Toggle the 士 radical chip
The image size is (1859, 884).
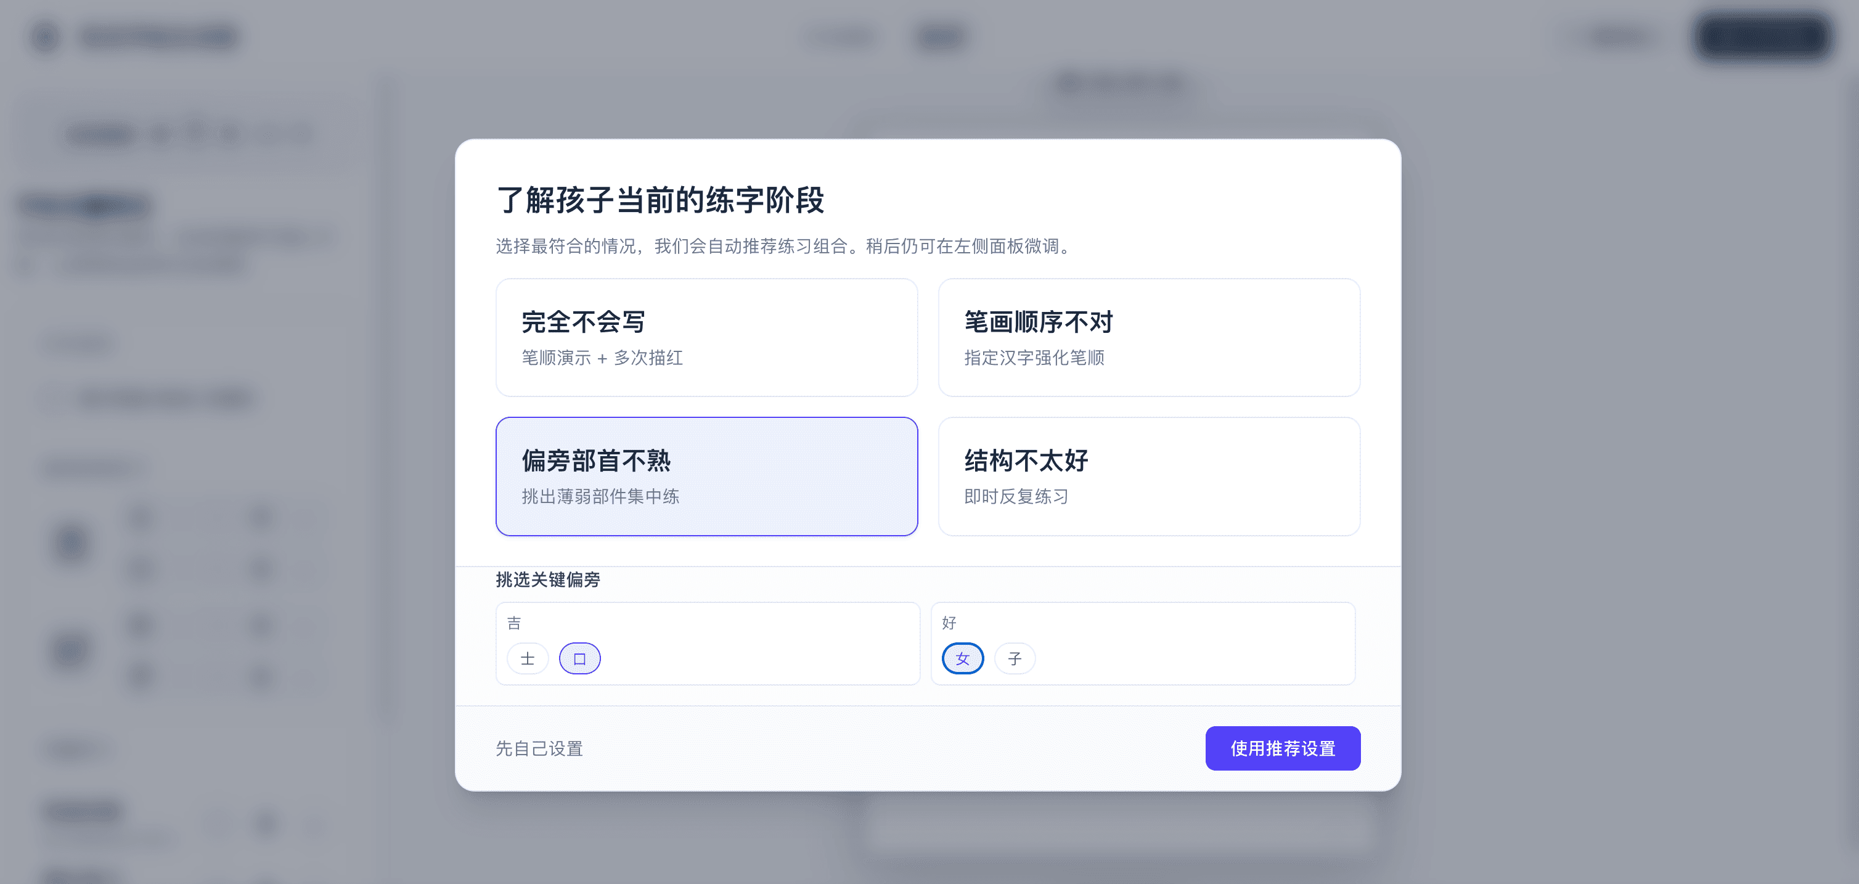[x=528, y=658]
